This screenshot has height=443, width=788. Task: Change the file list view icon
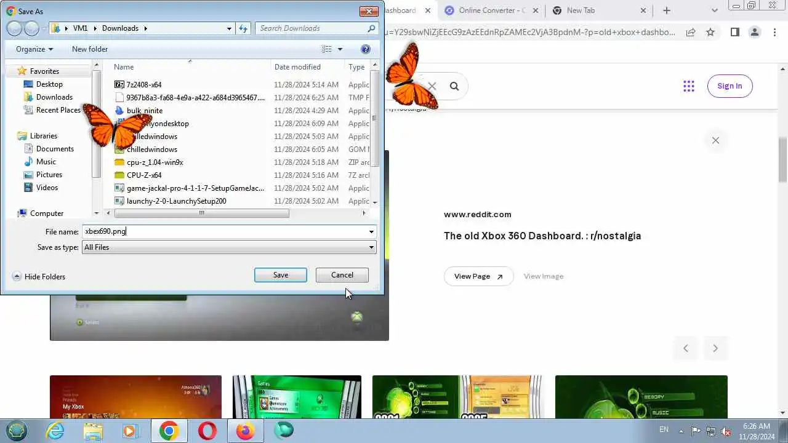click(327, 49)
